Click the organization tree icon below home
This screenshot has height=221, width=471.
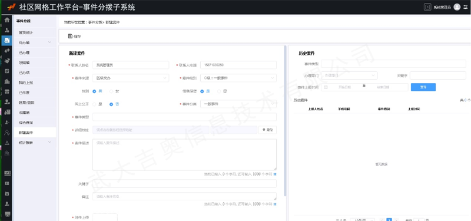pyautogui.click(x=7, y=31)
